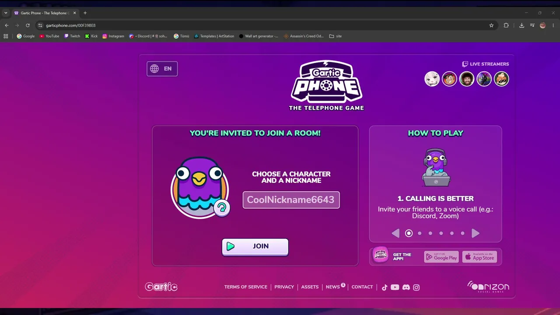Open the Chrome three-dot menu
The image size is (560, 315).
[553, 25]
